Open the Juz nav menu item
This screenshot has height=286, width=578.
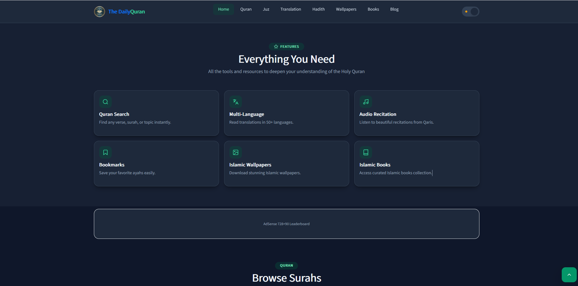coord(266,9)
